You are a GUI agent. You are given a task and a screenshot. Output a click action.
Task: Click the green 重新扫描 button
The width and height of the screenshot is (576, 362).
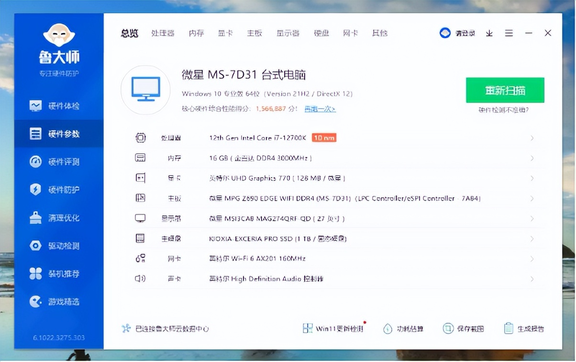coord(505,90)
